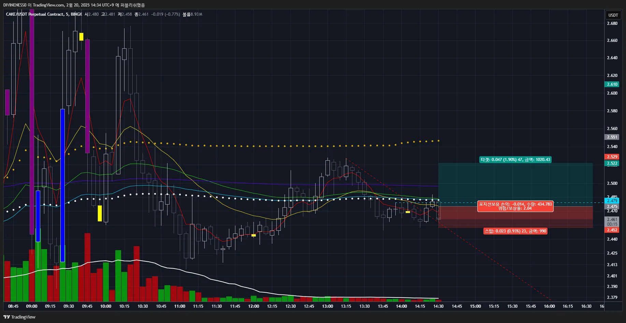Click the 11:30 time axis label
Screen dimensions: 626x323
pos(217,306)
